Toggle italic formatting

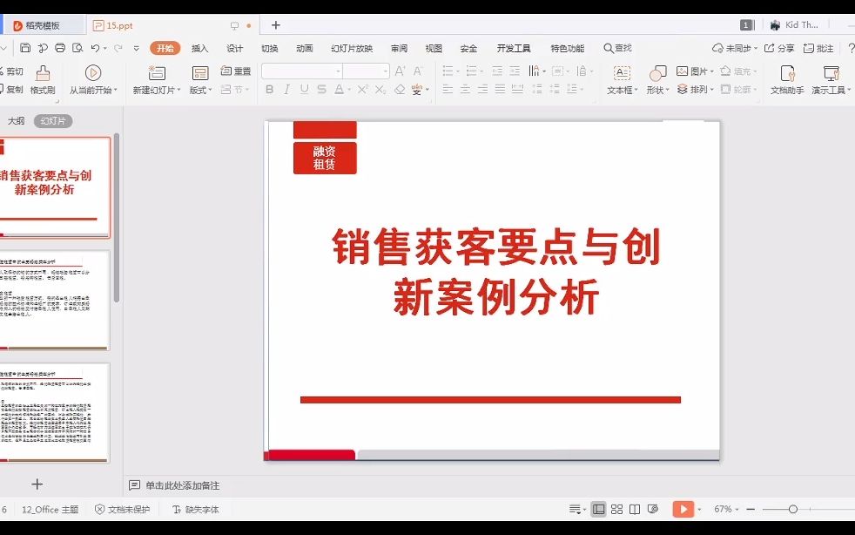(x=287, y=90)
